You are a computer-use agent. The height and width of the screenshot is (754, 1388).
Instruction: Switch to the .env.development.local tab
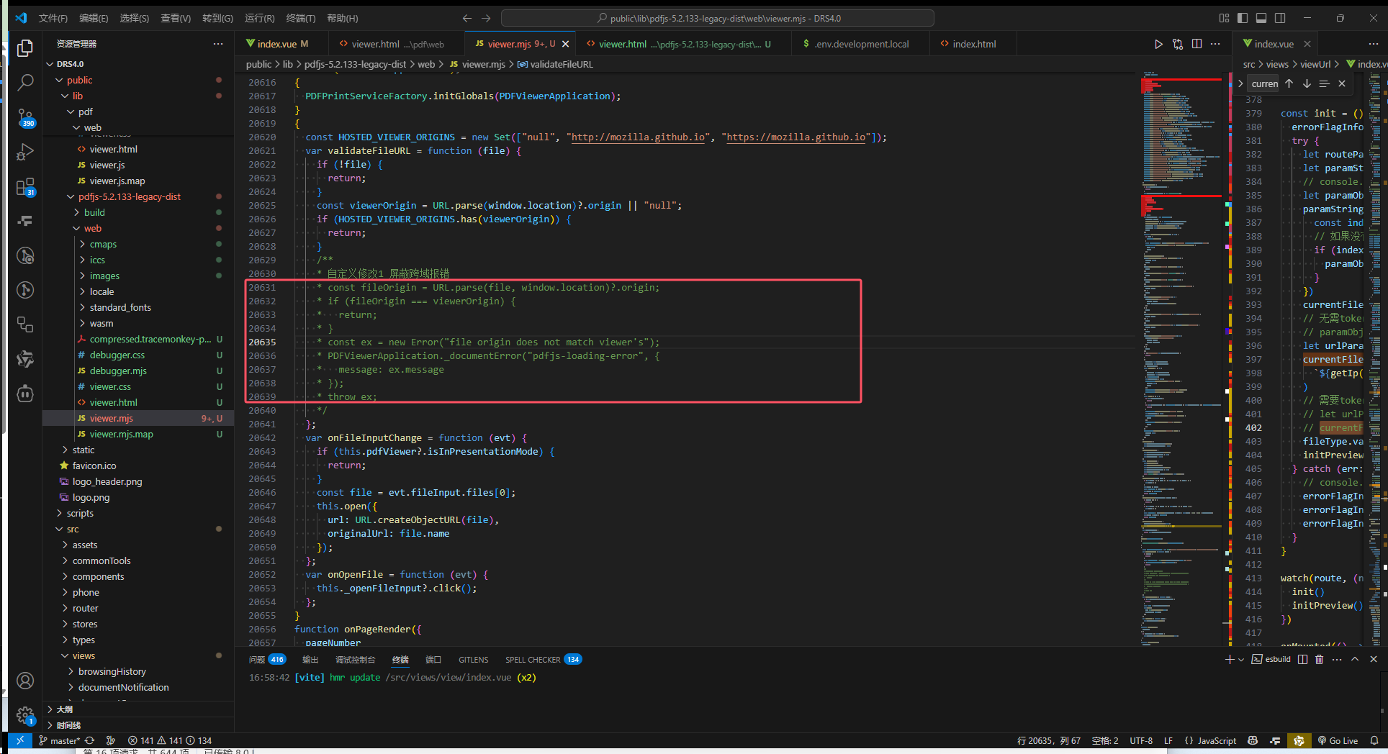click(862, 44)
